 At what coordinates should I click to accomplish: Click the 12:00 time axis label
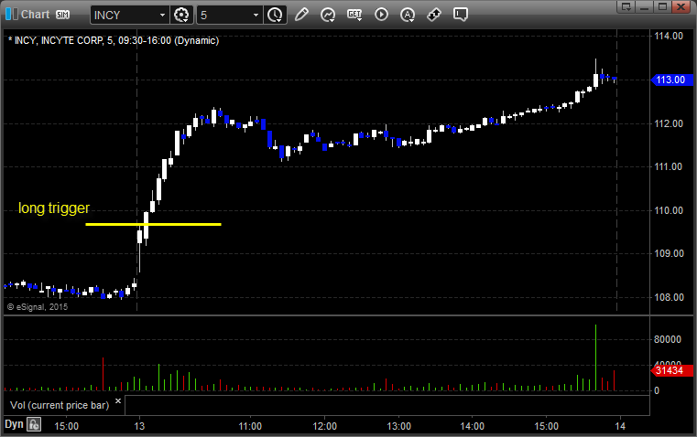324,426
